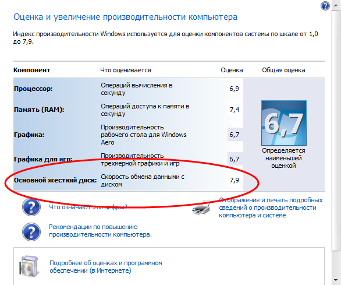
Task: Select the 'Процессор:' row label
Action: coord(33,89)
